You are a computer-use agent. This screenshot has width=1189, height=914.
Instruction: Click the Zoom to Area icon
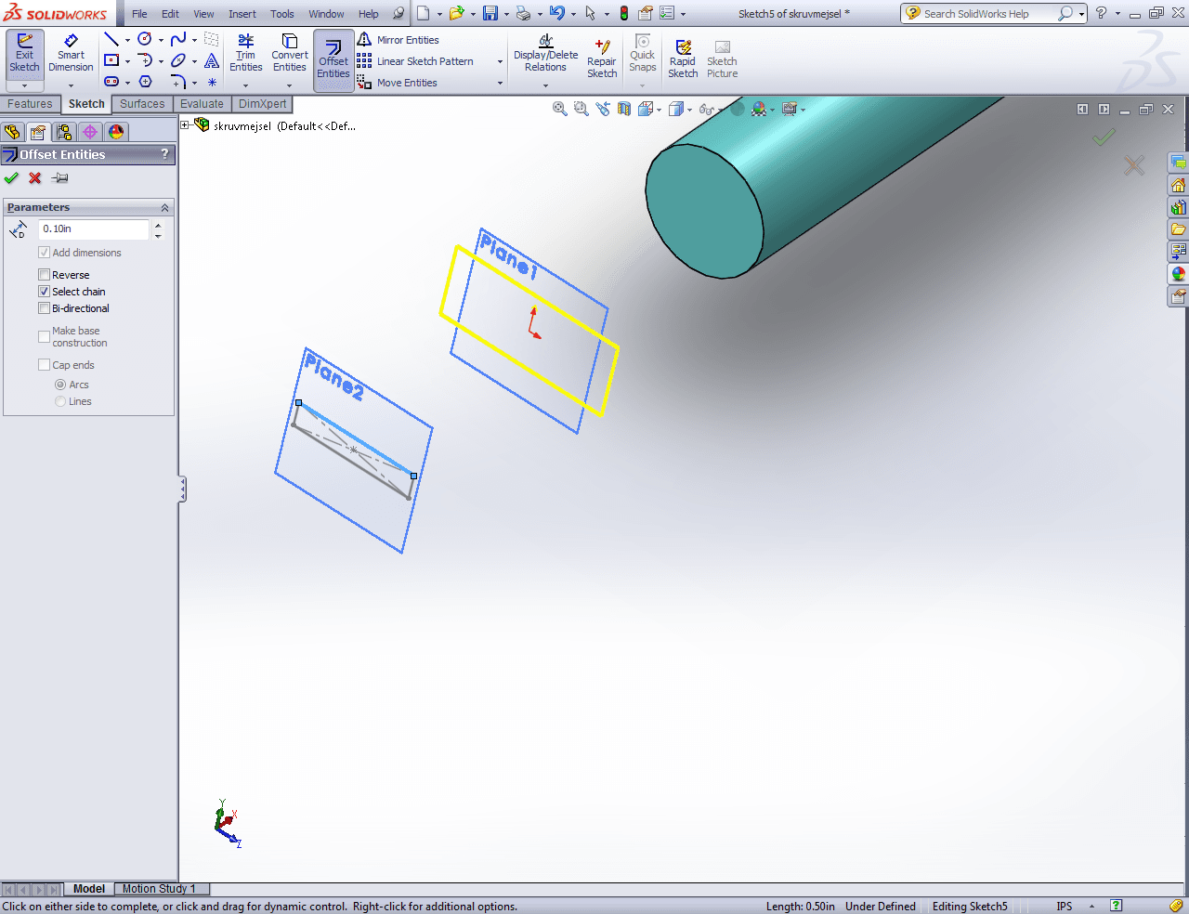[x=581, y=109]
